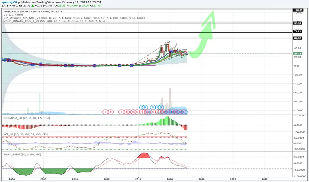Image resolution: width=309 pixels, height=182 pixels.
Task: Click the 2016 label on time axis
Action: click(170, 179)
